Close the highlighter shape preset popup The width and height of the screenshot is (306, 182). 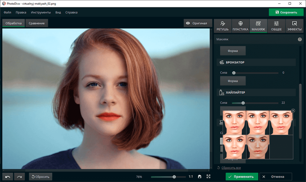(x=293, y=111)
